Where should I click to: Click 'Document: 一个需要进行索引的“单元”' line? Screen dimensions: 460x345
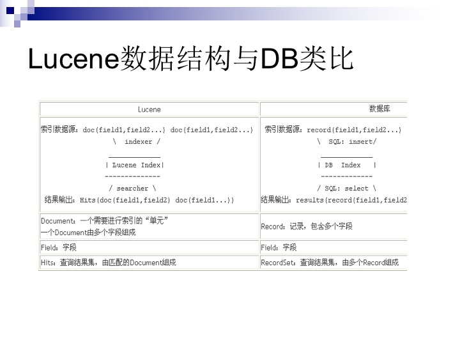point(104,220)
